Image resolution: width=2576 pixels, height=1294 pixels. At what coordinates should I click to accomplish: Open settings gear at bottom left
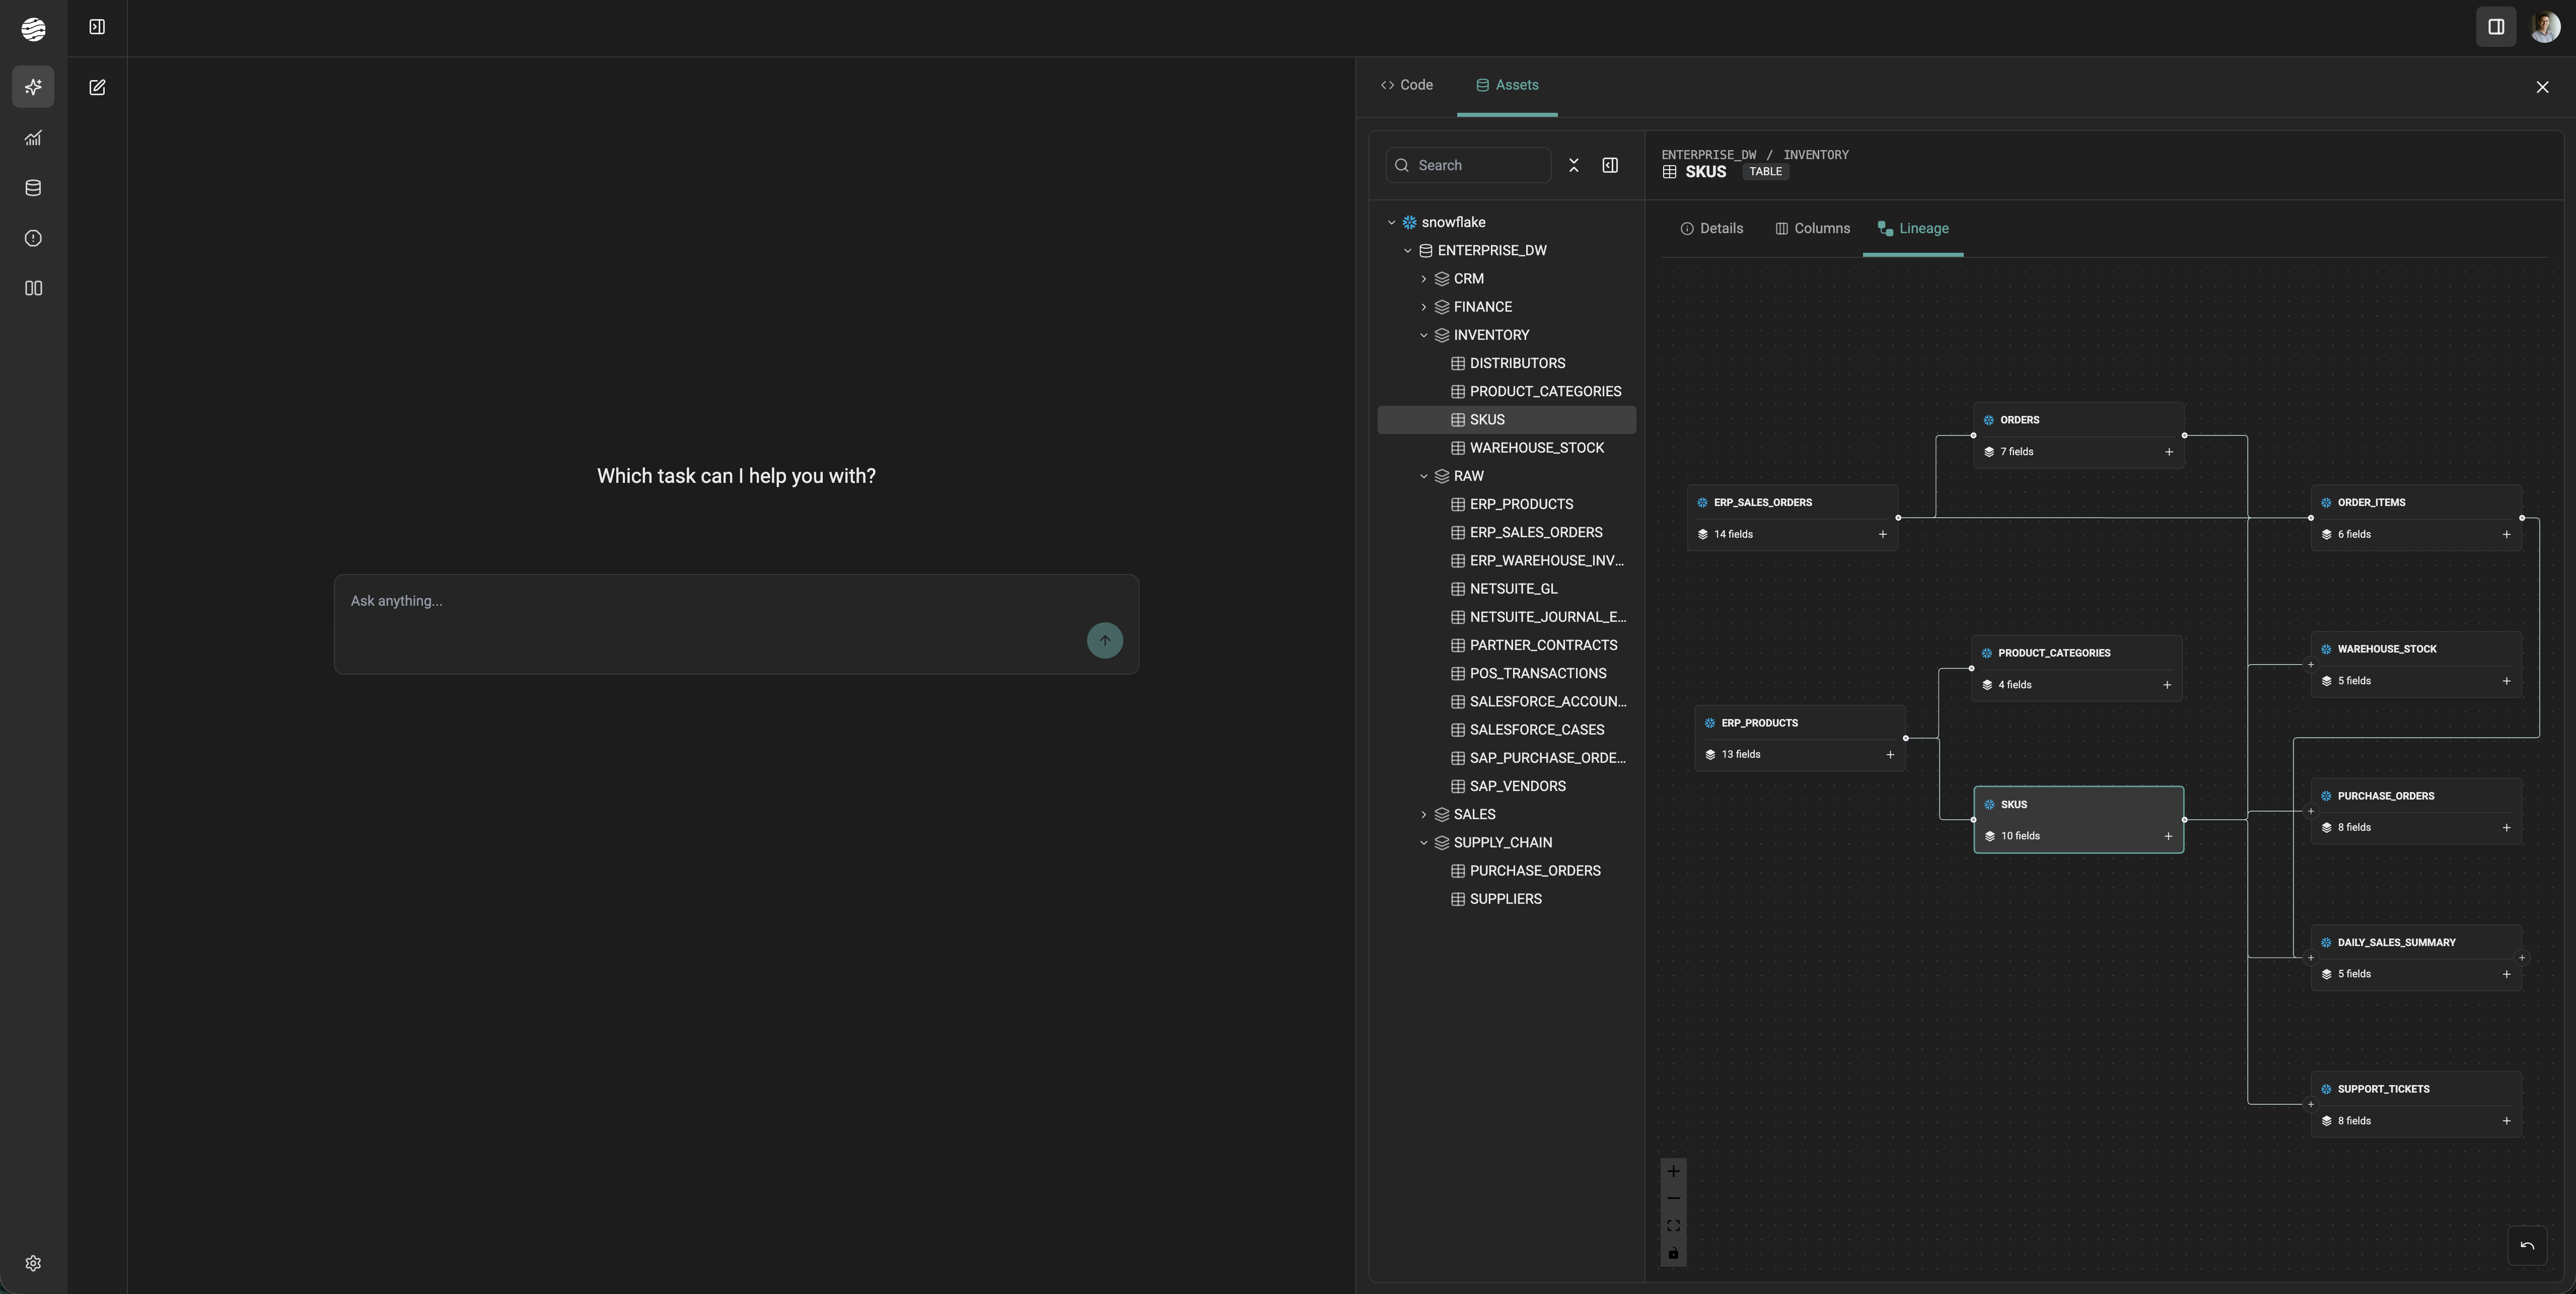point(33,1263)
